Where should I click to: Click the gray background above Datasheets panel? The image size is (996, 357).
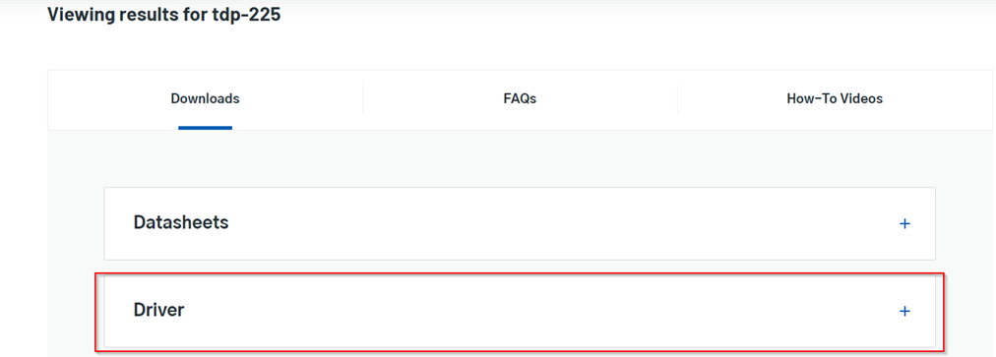coord(520,158)
